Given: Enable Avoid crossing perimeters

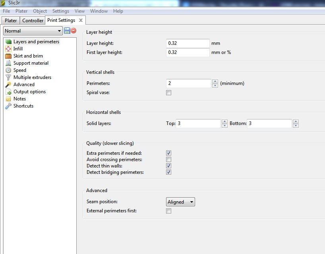Looking at the screenshot, I should [x=169, y=160].
